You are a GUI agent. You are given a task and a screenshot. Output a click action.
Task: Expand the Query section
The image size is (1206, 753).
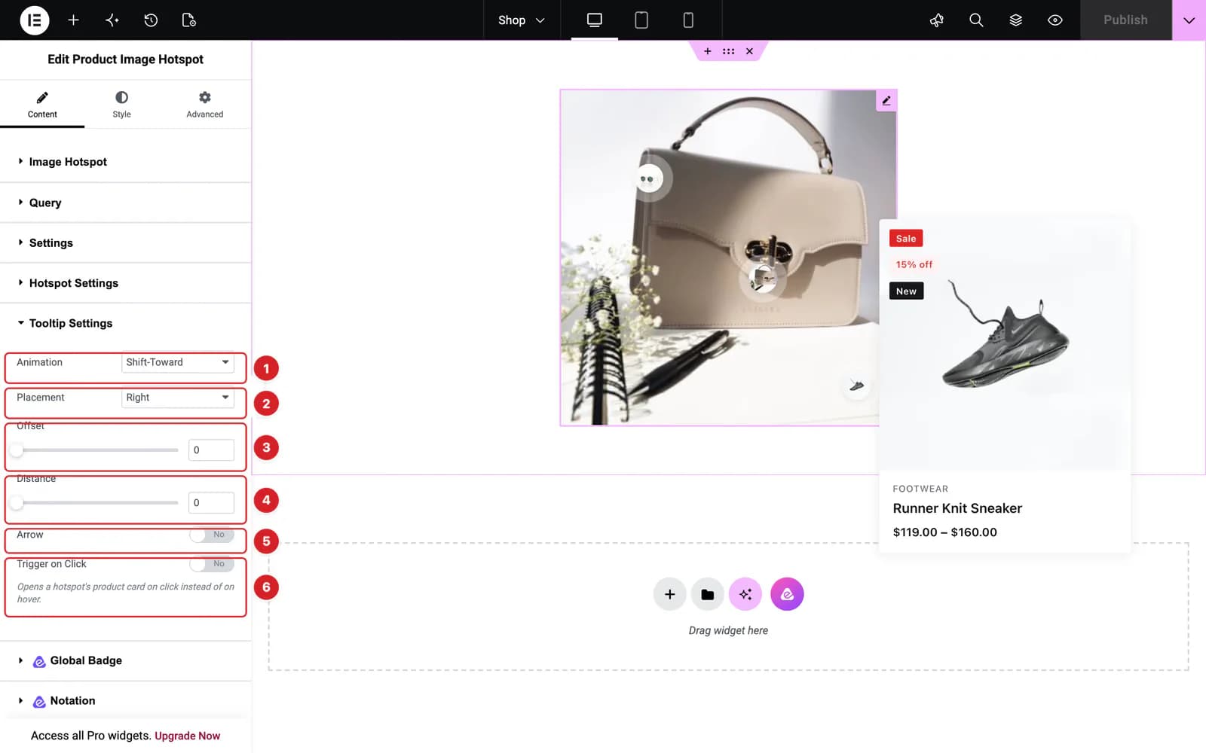(125, 203)
